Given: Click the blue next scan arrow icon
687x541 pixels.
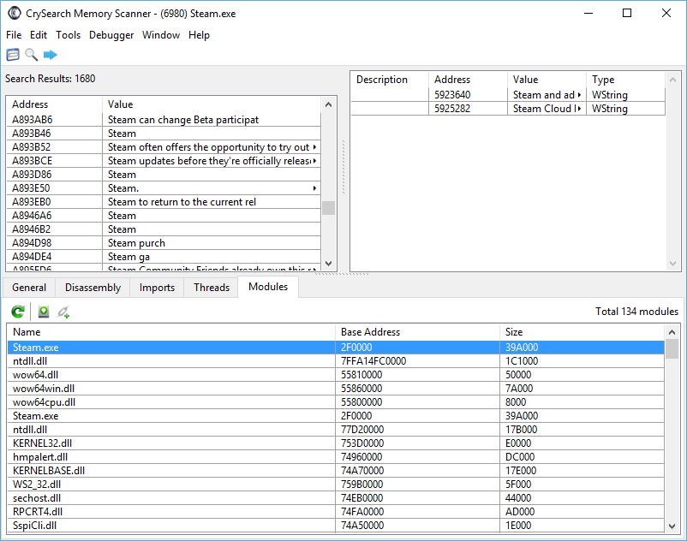Looking at the screenshot, I should (x=51, y=55).
